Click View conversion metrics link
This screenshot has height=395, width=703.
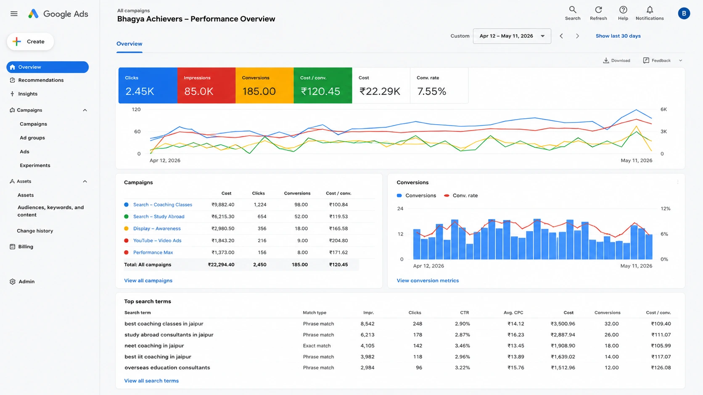pos(428,281)
